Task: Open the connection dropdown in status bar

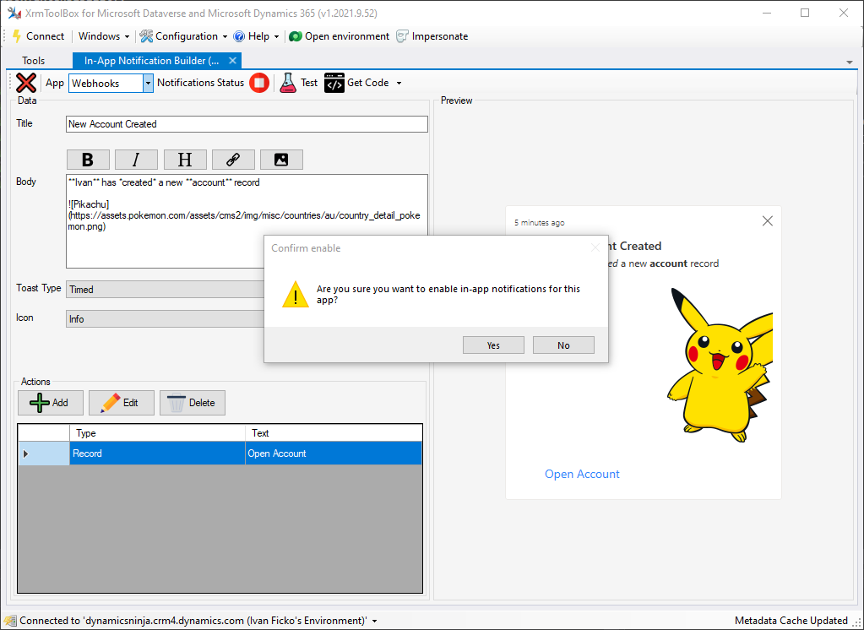Action: (375, 622)
